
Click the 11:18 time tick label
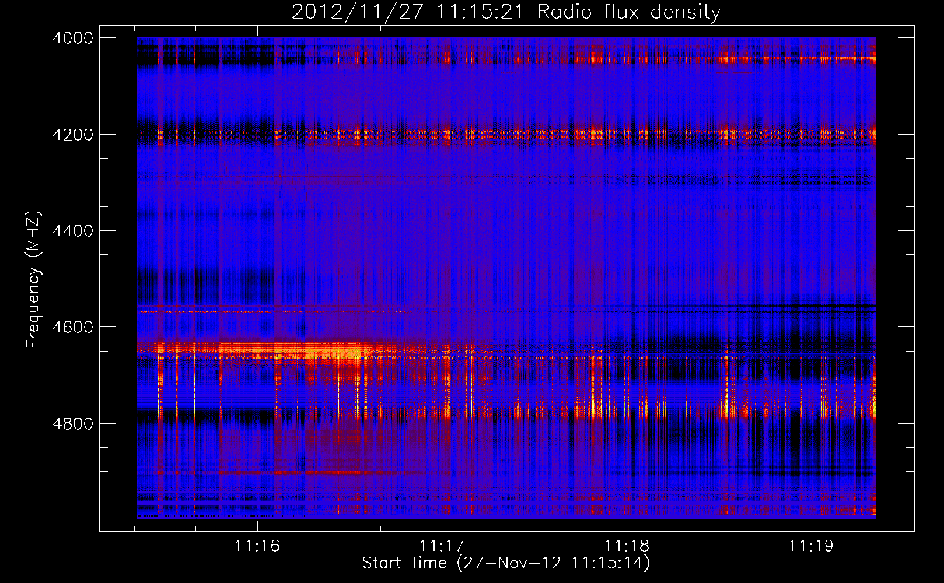pyautogui.click(x=627, y=546)
